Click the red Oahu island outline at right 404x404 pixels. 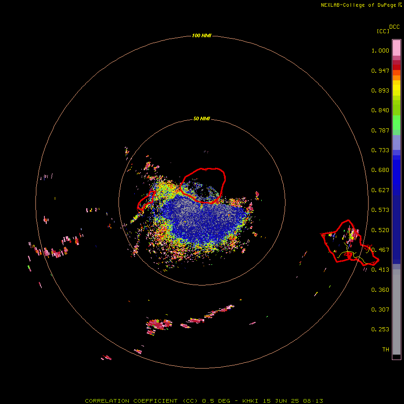click(x=350, y=242)
